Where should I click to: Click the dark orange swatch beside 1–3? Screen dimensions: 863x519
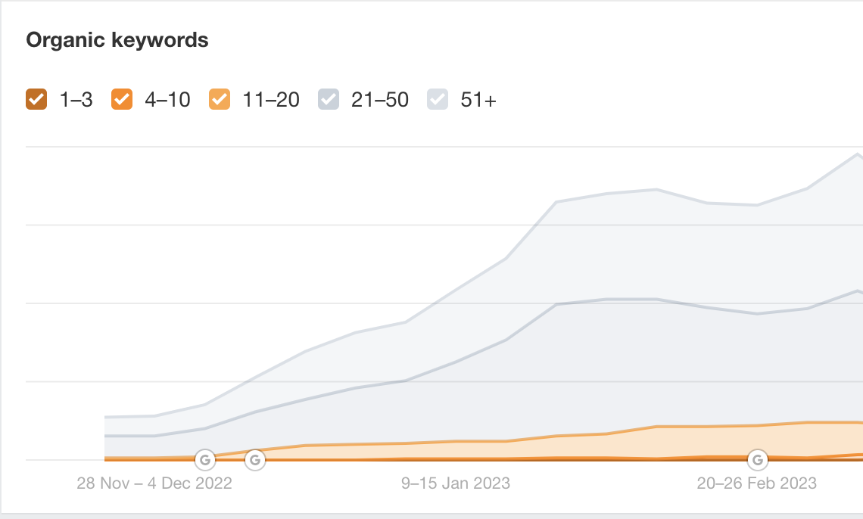point(36,99)
